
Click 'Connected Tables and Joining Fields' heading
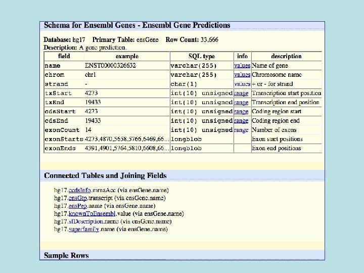point(105,176)
